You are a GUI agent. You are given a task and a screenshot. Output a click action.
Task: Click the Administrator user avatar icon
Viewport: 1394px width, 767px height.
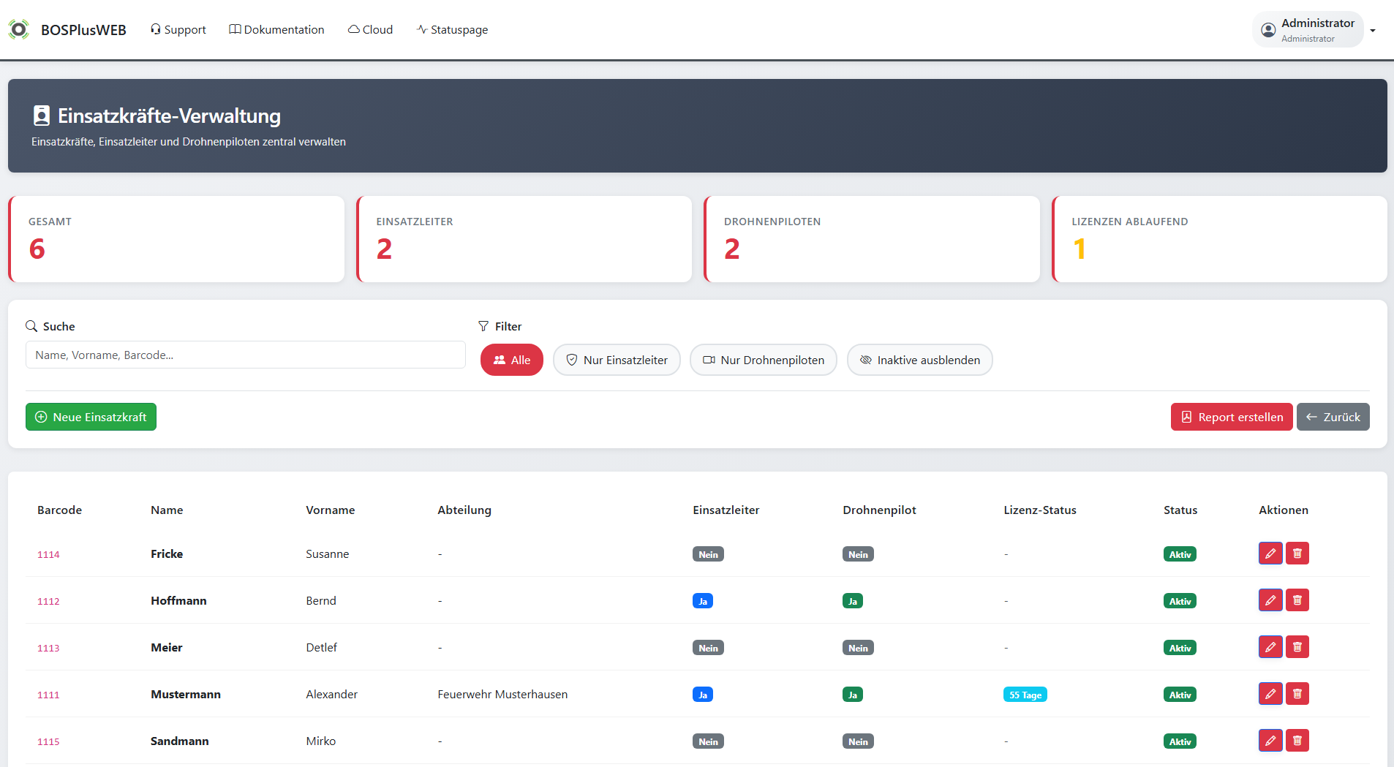[x=1268, y=30]
